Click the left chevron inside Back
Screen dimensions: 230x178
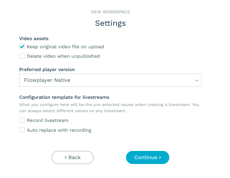(66, 157)
